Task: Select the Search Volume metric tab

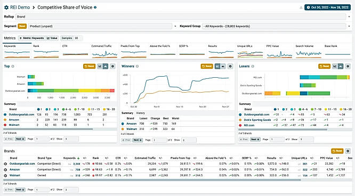Action: coord(309,51)
